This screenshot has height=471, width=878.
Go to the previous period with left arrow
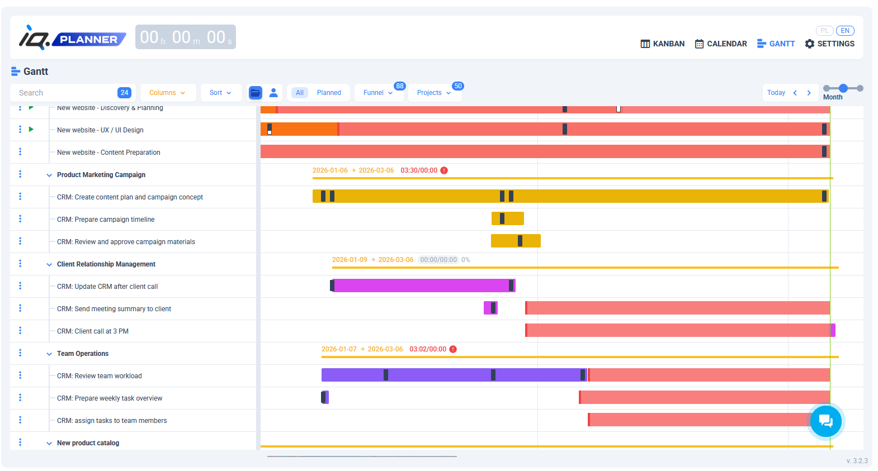click(x=795, y=93)
